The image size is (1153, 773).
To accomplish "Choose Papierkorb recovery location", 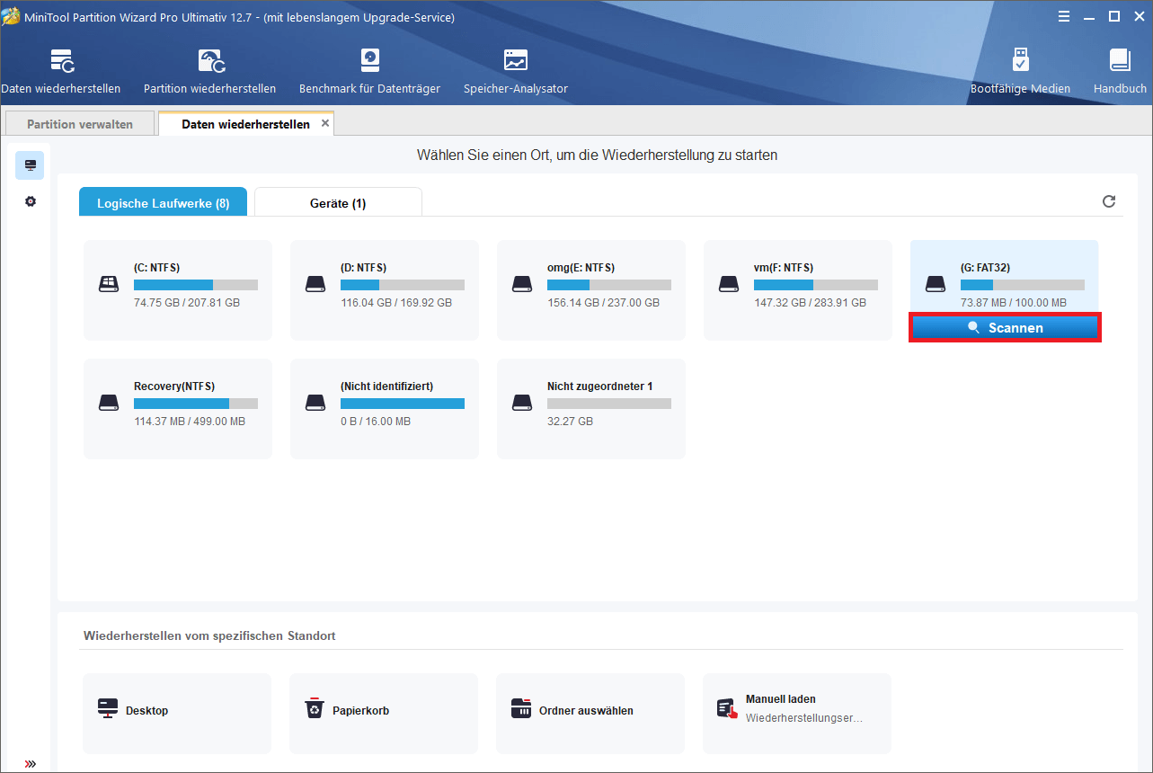I will (x=384, y=711).
